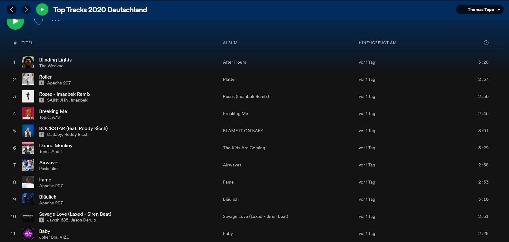Open the Breaking Me album link
Viewport: 509px width, 242px height.
coord(235,114)
